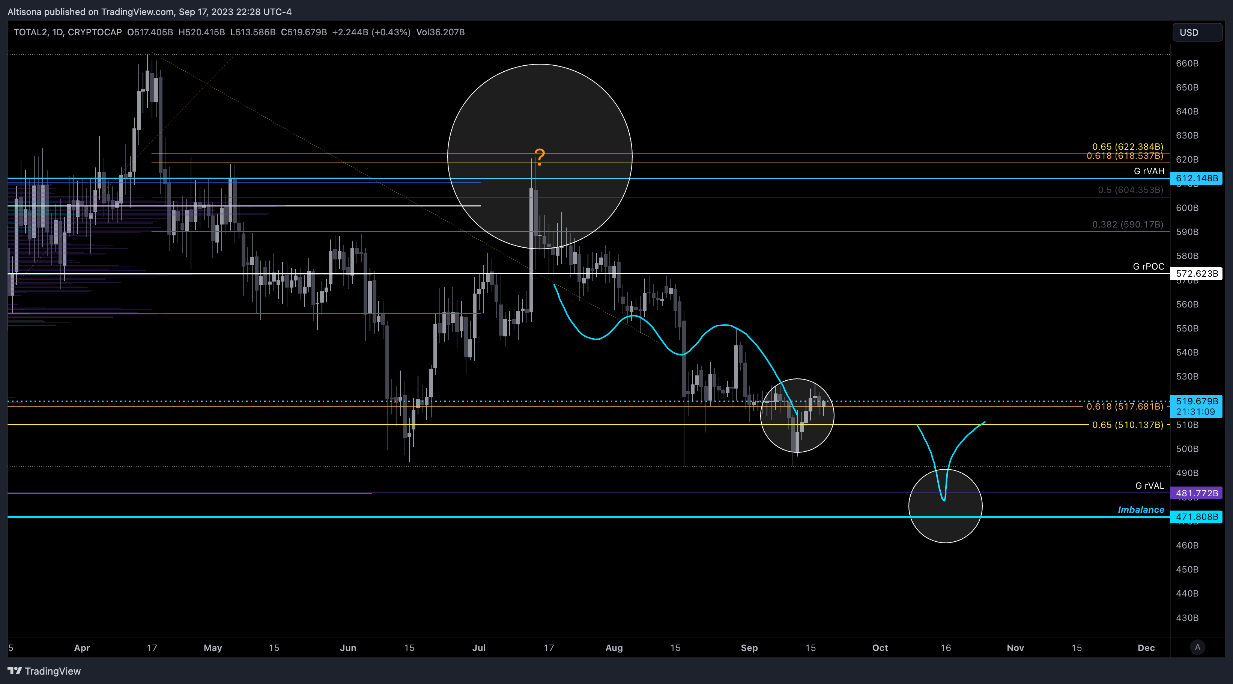Viewport: 1233px width, 684px height.
Task: Click the current price label 519.679B
Action: coord(1196,401)
